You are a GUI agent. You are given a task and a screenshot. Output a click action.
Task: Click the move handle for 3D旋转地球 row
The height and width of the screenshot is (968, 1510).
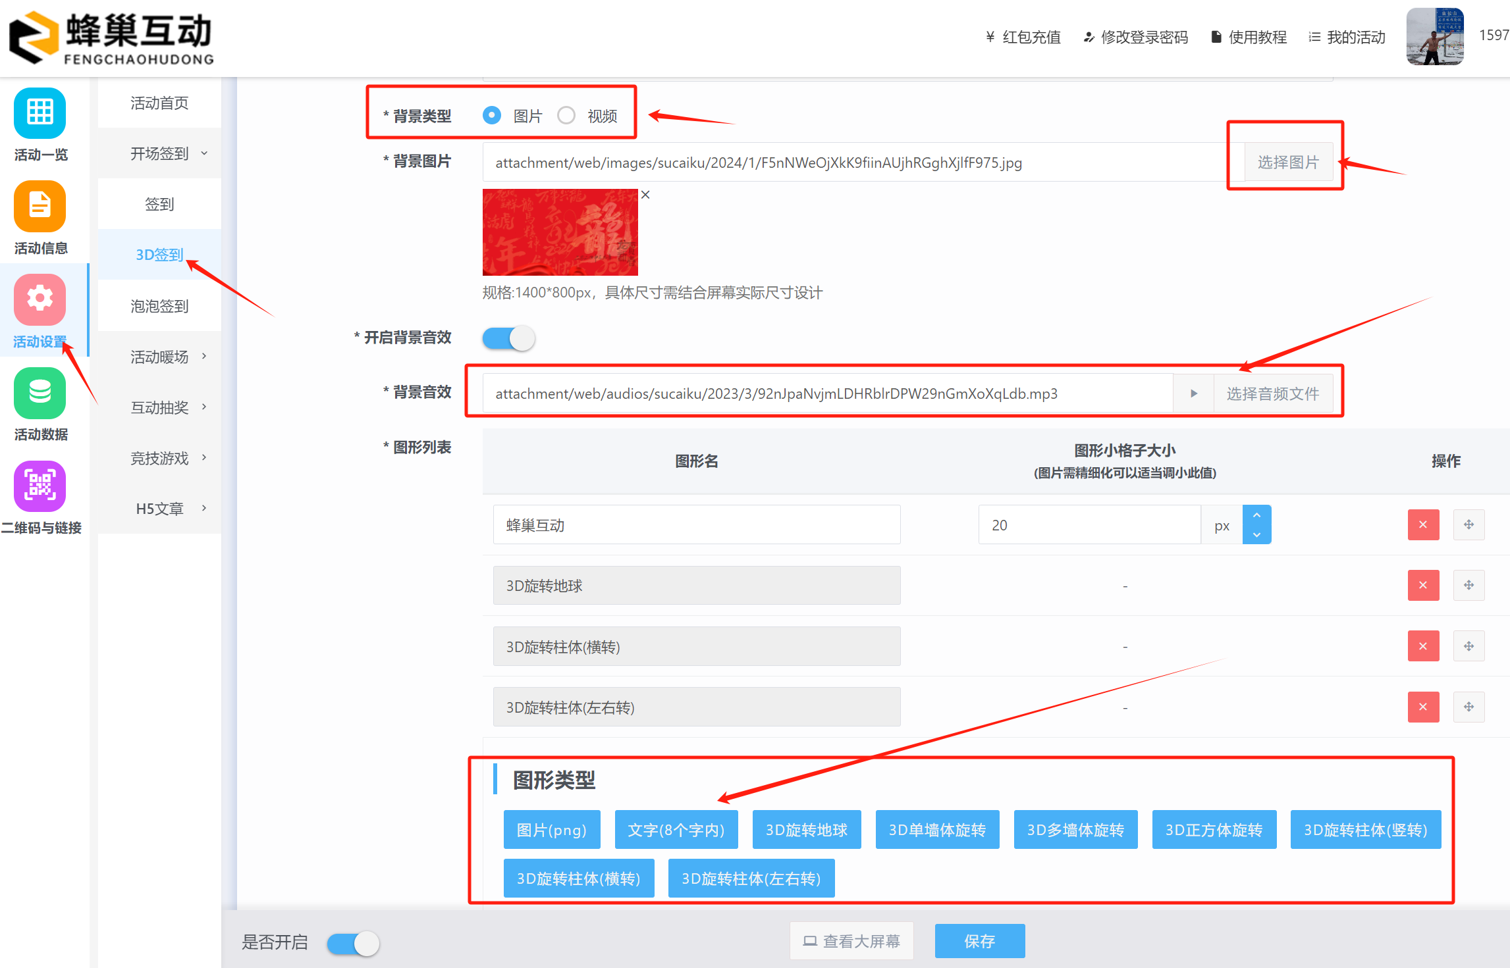tap(1469, 585)
